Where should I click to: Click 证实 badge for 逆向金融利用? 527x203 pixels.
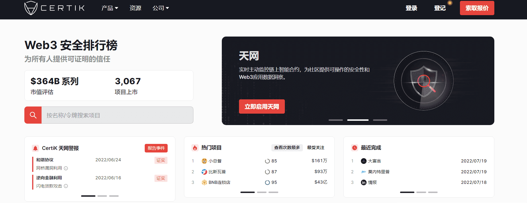coord(161,178)
